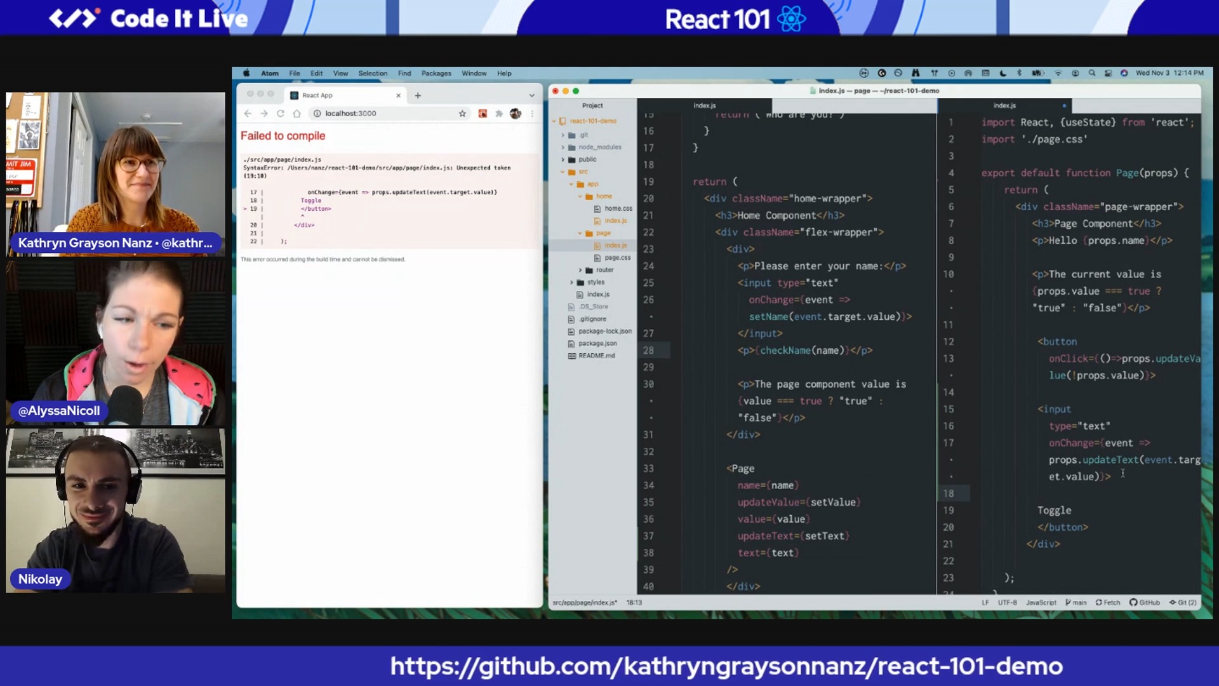Select the React App browser tab
The height and width of the screenshot is (686, 1219).
346,95
